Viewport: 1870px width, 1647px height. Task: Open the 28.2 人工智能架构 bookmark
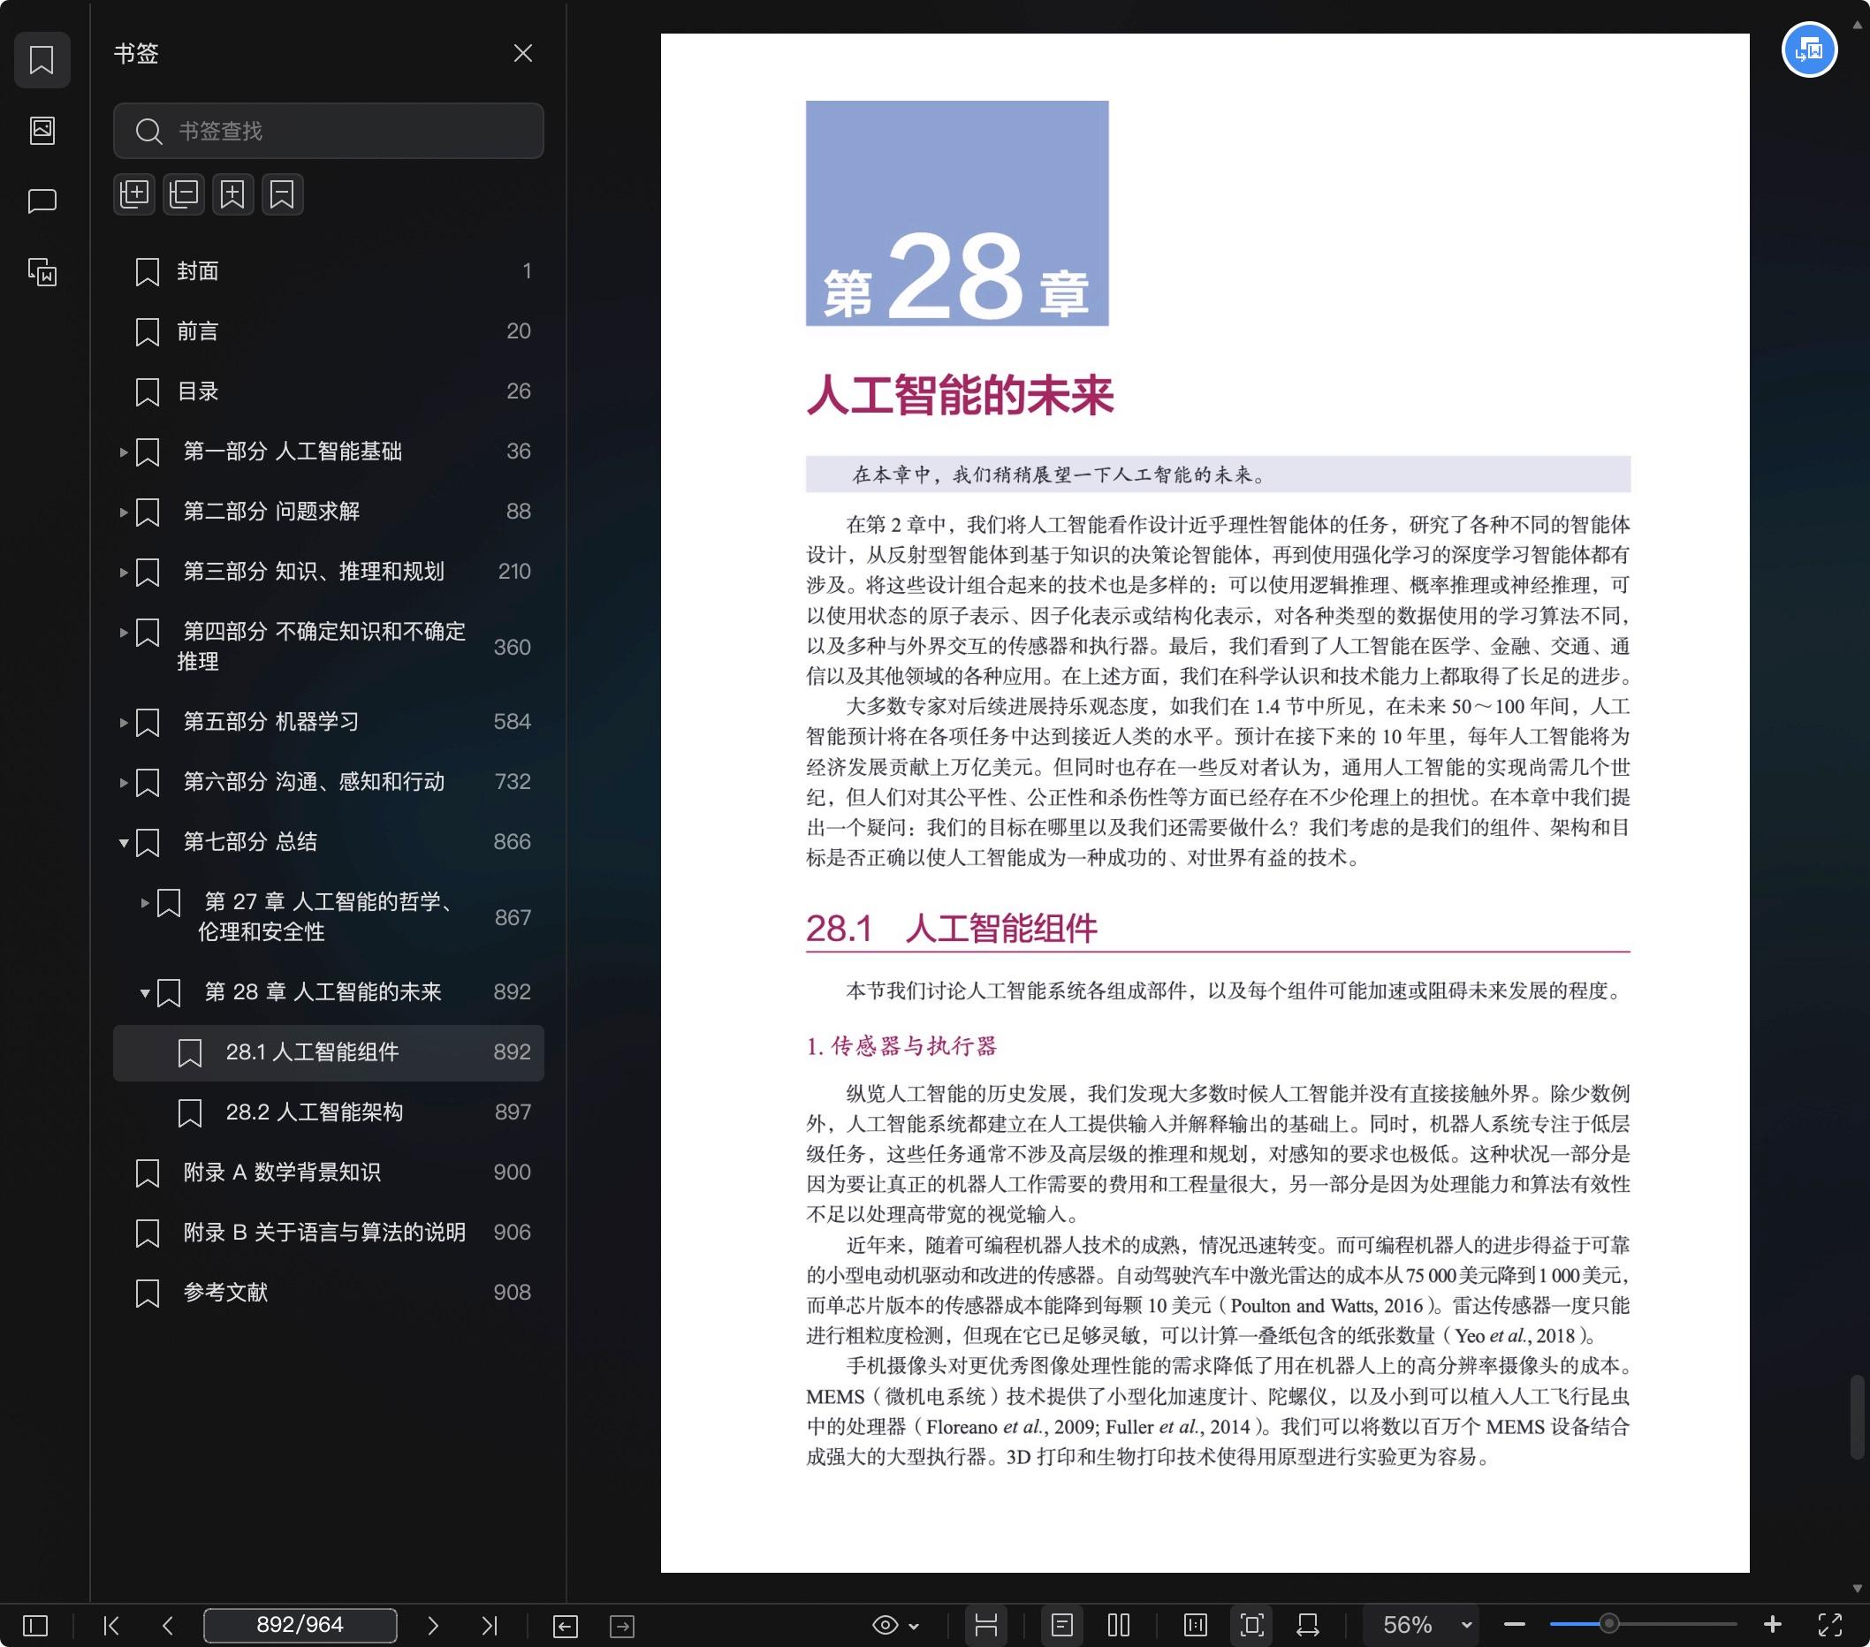[x=314, y=1112]
